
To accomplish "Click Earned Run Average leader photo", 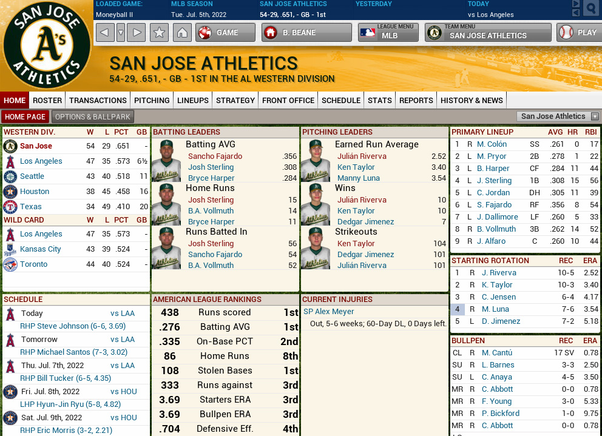I will pyautogui.click(x=315, y=161).
